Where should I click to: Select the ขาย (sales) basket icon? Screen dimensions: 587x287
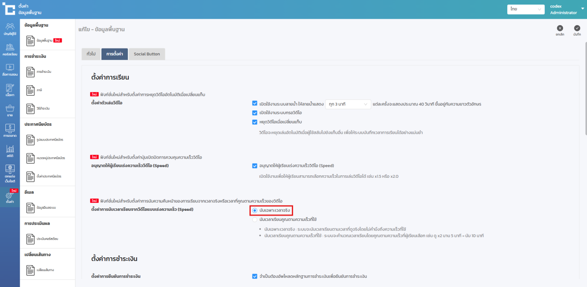[x=10, y=110]
